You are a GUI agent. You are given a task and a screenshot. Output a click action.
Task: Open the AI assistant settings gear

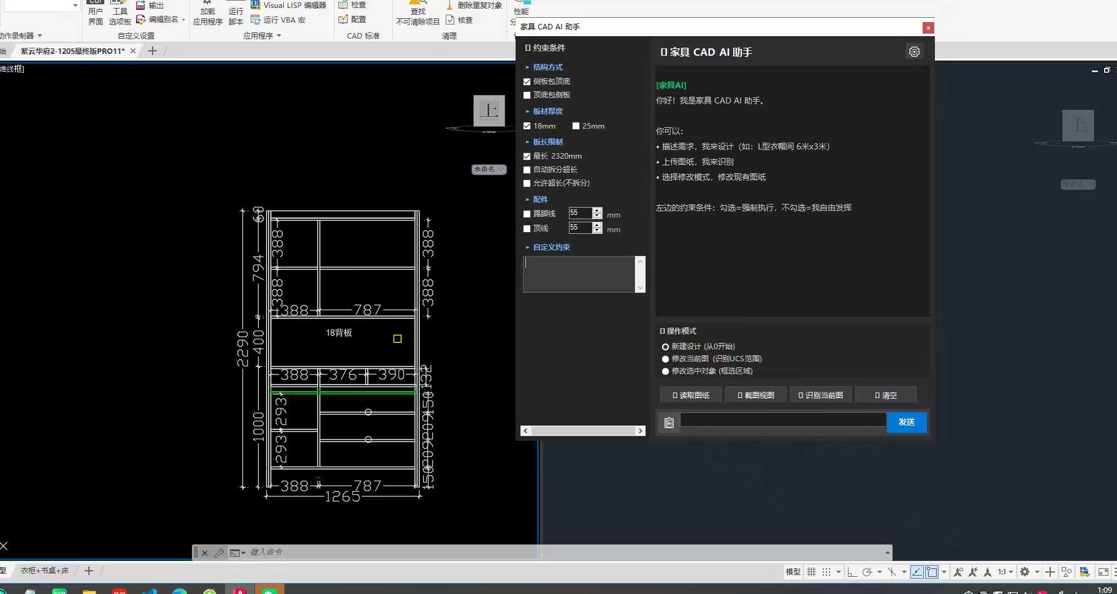coord(914,52)
